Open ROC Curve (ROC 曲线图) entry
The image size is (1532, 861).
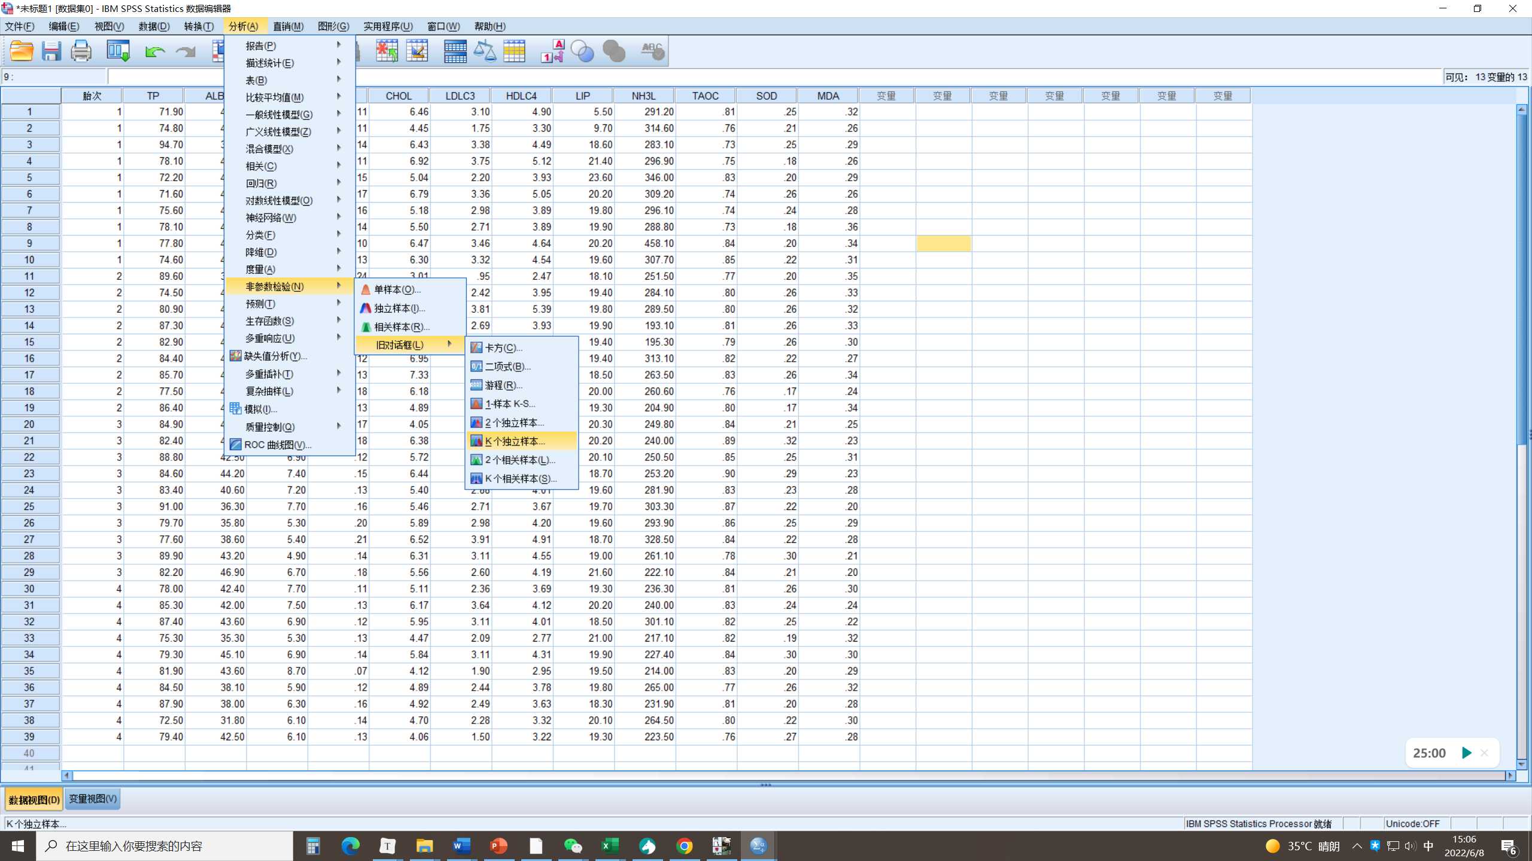[x=290, y=445]
